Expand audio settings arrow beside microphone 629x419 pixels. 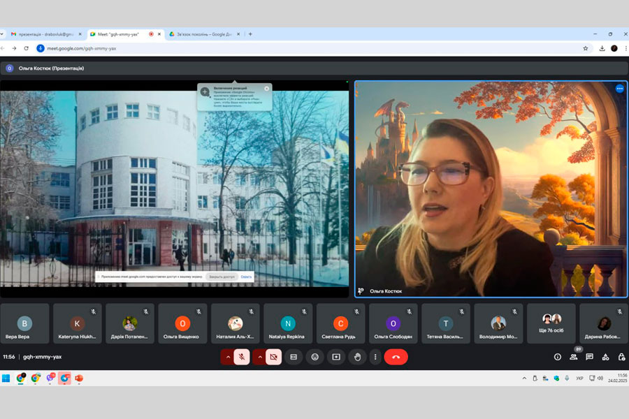coord(227,357)
